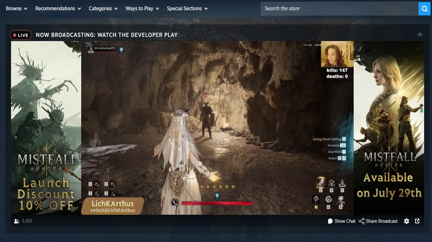Click the Q skill spiral icon
This screenshot has width=432, height=242.
(x=328, y=199)
